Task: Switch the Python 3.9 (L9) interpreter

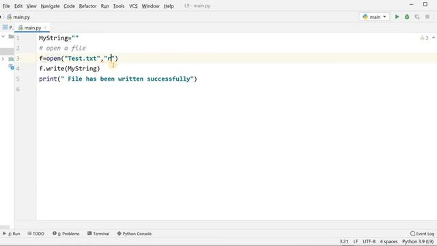Action: 418,241
